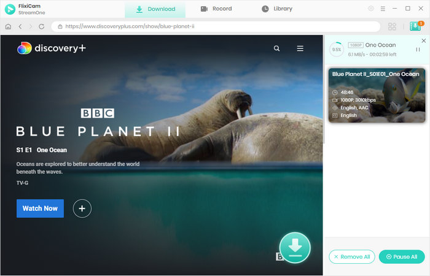Switch to the Download tab
The height and width of the screenshot is (276, 430).
coord(155,9)
